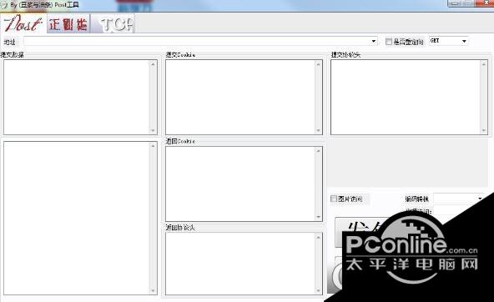The width and height of the screenshot is (494, 302).
Task: Click scroll-down arrow in 提交协议头 box
Action: [x=484, y=130]
